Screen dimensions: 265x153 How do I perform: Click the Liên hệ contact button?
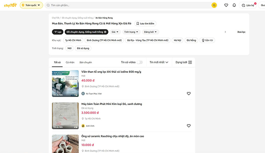tap(248, 5)
